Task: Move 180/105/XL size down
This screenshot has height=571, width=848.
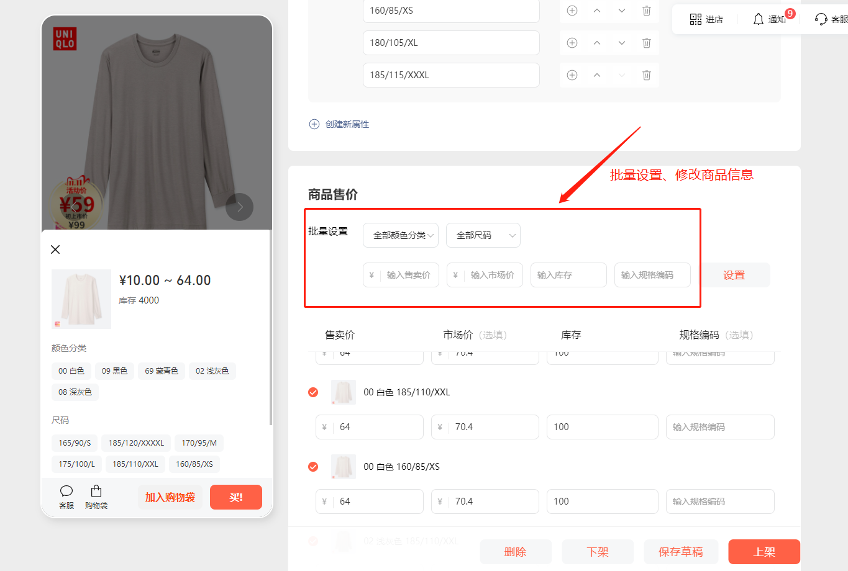Action: (x=622, y=43)
